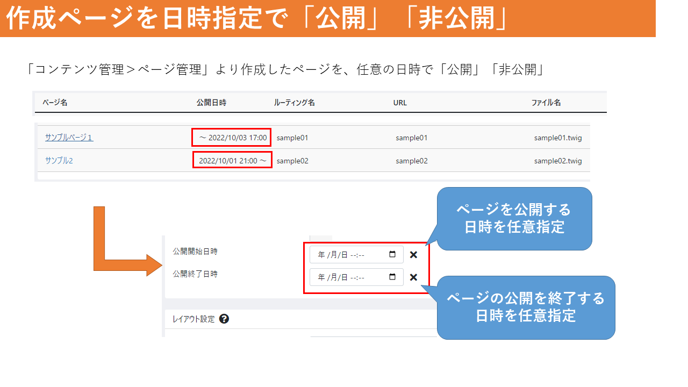Focus the 公開開始日時 年/月/日 date text

tap(333, 255)
